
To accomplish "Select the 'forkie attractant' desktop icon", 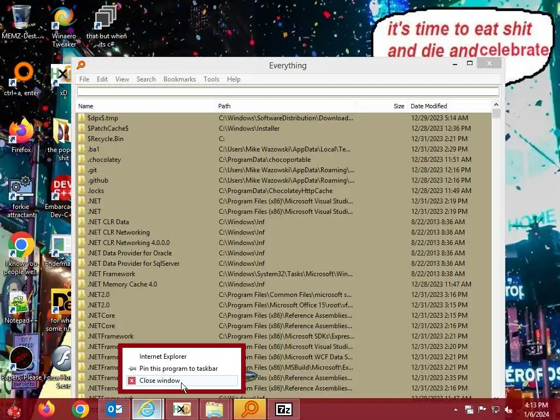I will pyautogui.click(x=21, y=196).
